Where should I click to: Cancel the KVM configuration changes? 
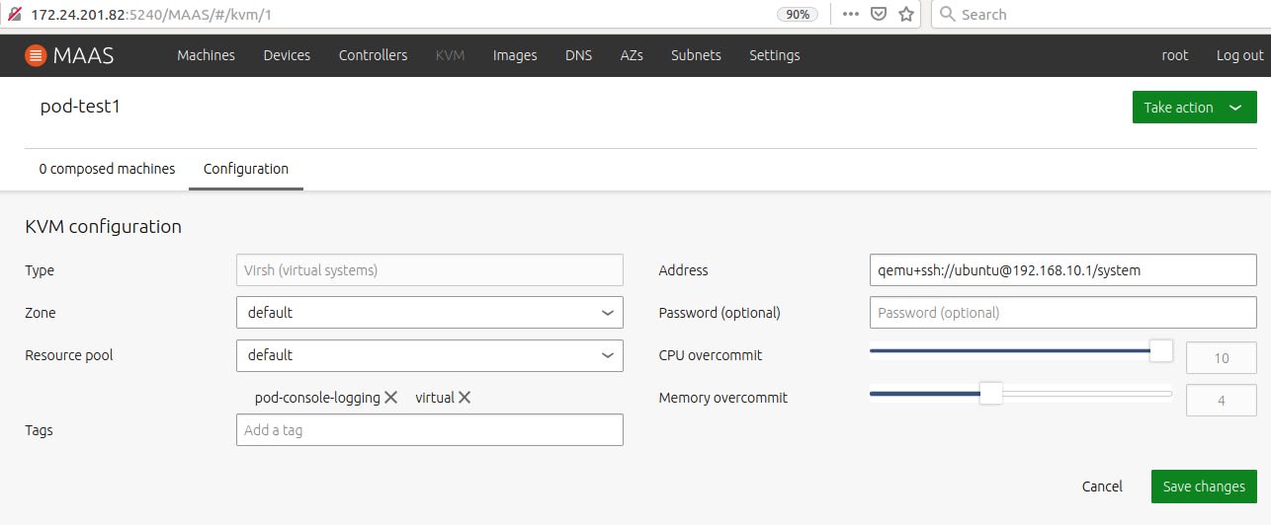[x=1102, y=487]
